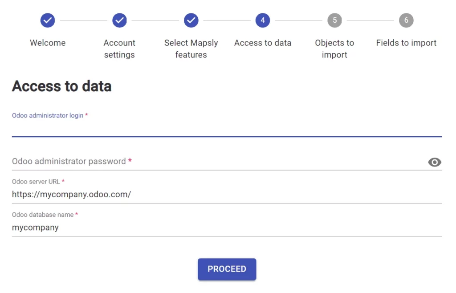Click the Account settings step checkmark circle

pos(119,20)
